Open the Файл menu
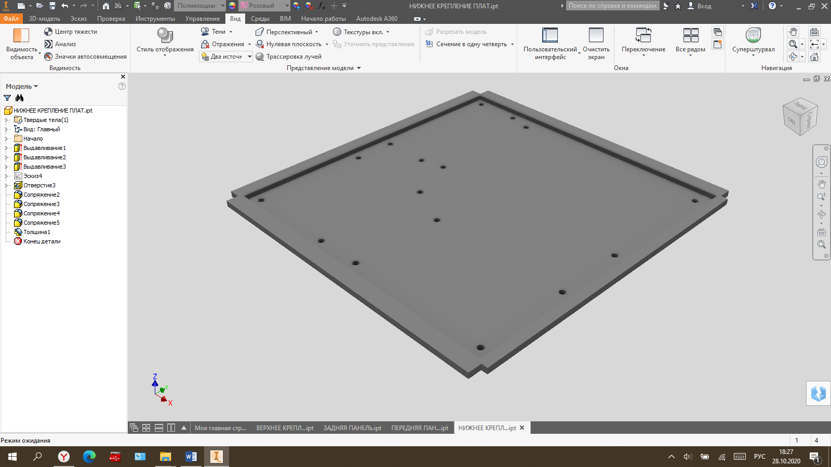Screen dimensions: 831x467 coord(11,19)
